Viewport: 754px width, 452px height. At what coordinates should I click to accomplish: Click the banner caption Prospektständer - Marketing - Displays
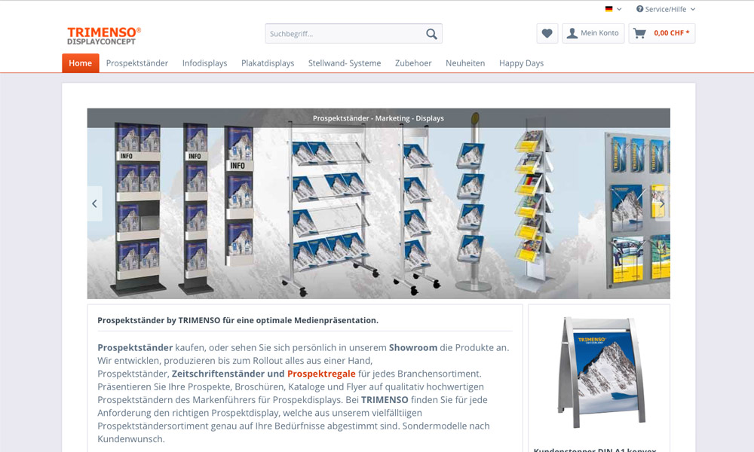379,118
